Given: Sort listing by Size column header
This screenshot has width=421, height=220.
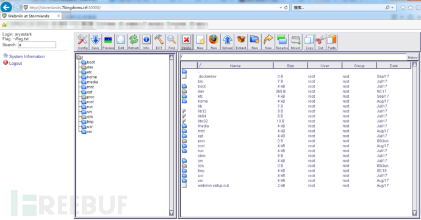Looking at the screenshot, I should point(290,65).
